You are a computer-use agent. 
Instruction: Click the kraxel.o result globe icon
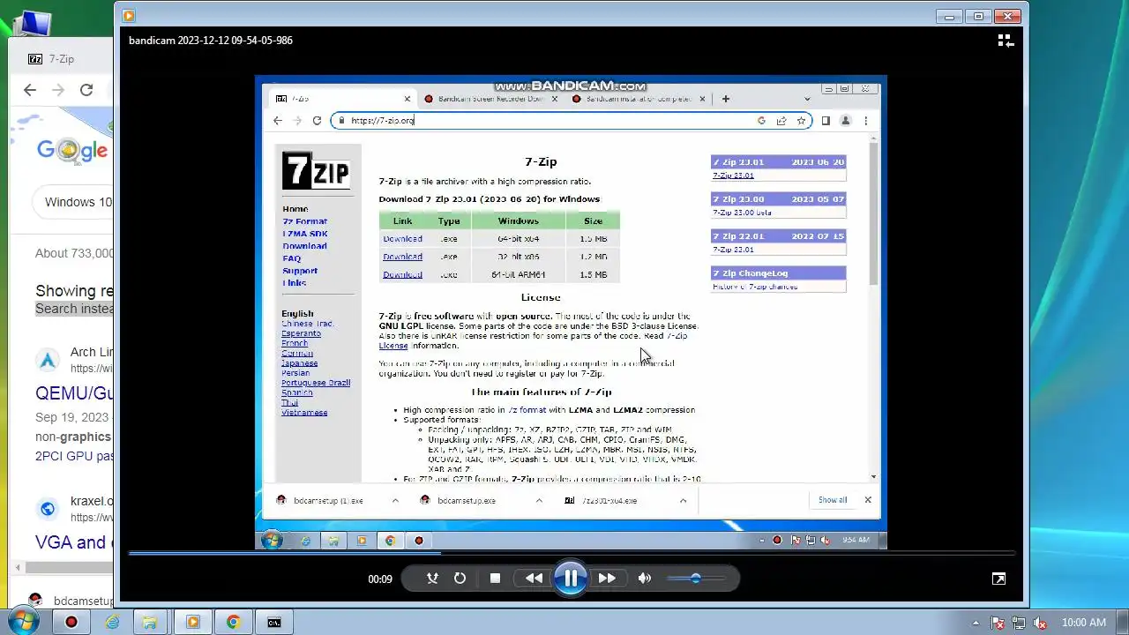48,509
